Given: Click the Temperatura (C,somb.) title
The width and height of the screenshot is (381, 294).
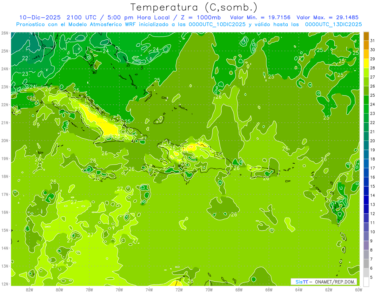Looking at the screenshot, I should [x=194, y=7].
